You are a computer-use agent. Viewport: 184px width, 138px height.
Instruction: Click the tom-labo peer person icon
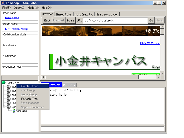14,111
